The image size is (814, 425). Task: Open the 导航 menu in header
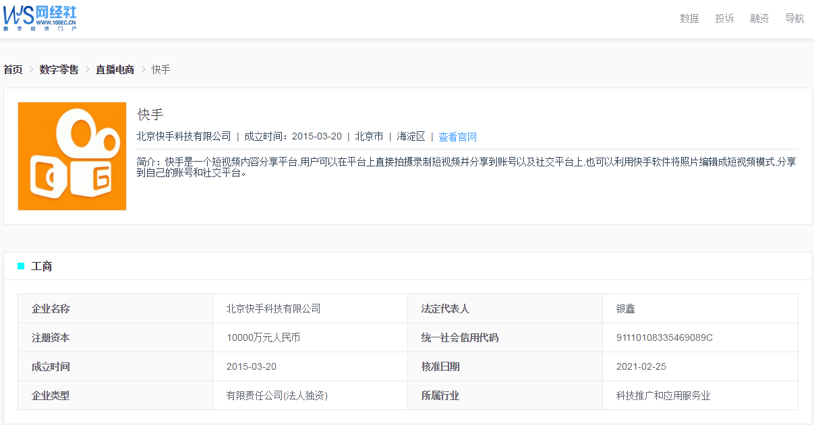pos(794,18)
